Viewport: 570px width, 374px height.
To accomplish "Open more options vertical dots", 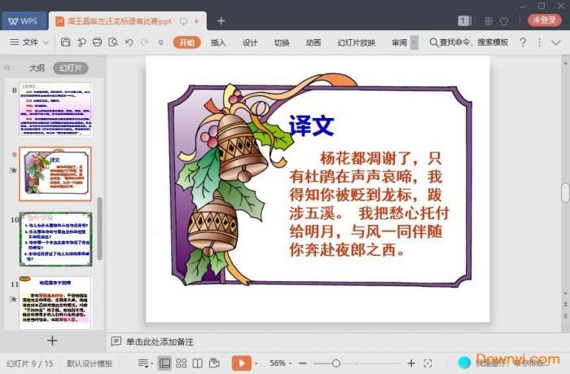I will 539,42.
